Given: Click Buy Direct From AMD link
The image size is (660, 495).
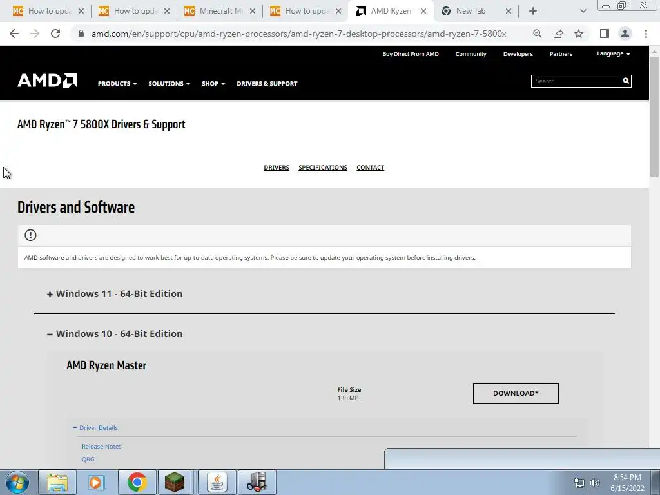Looking at the screenshot, I should pos(411,54).
